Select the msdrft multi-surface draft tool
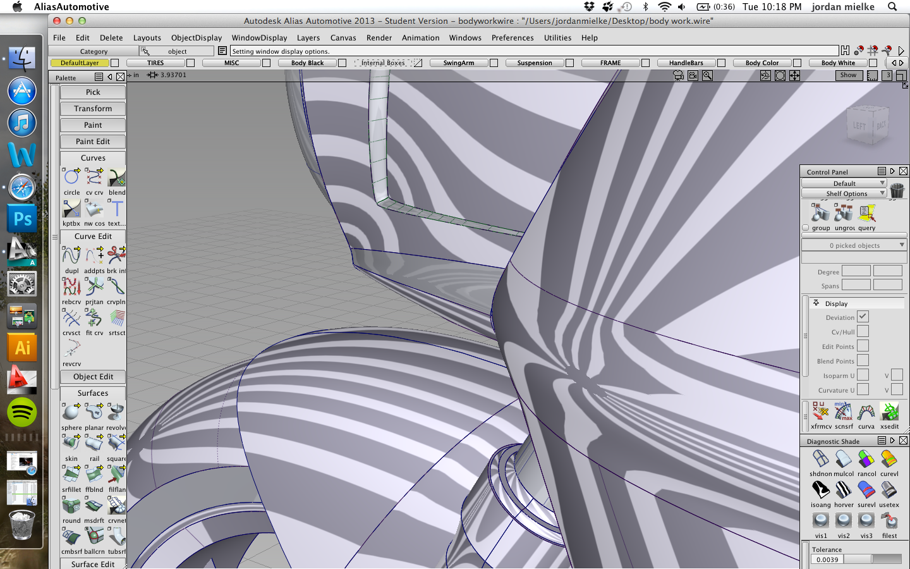 pyautogui.click(x=94, y=506)
